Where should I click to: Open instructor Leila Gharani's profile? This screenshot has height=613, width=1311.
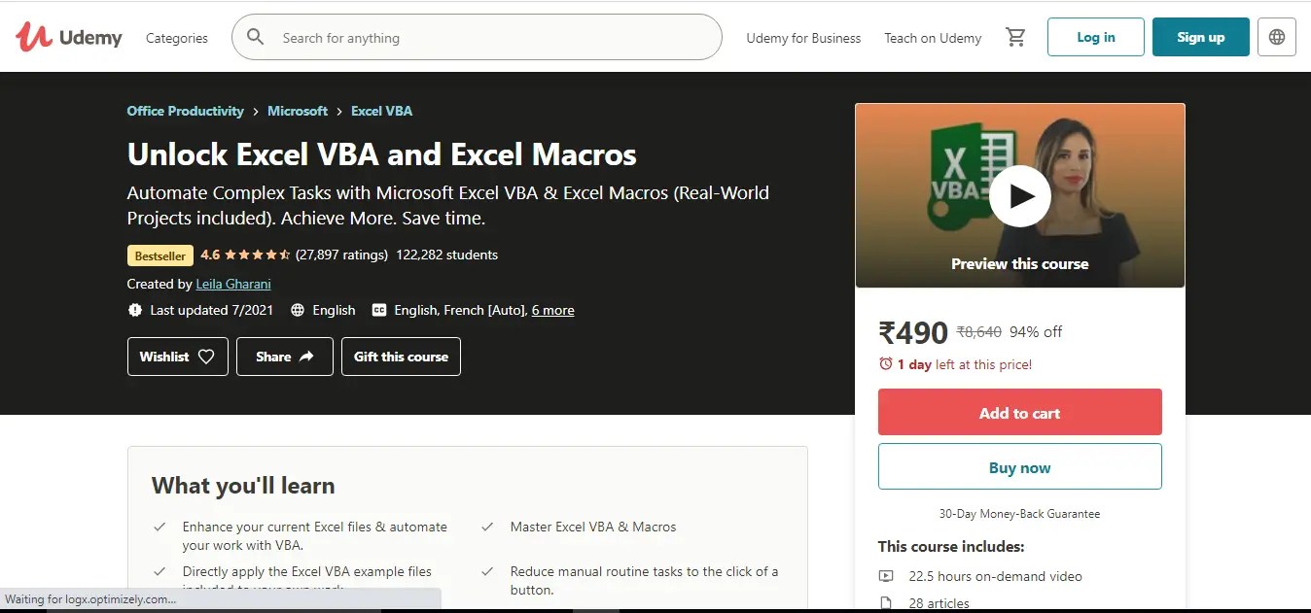[232, 284]
